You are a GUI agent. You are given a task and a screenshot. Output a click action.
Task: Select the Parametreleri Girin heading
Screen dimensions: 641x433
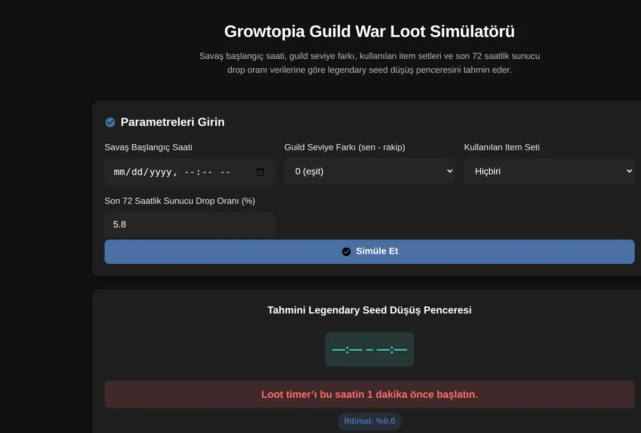coord(173,122)
